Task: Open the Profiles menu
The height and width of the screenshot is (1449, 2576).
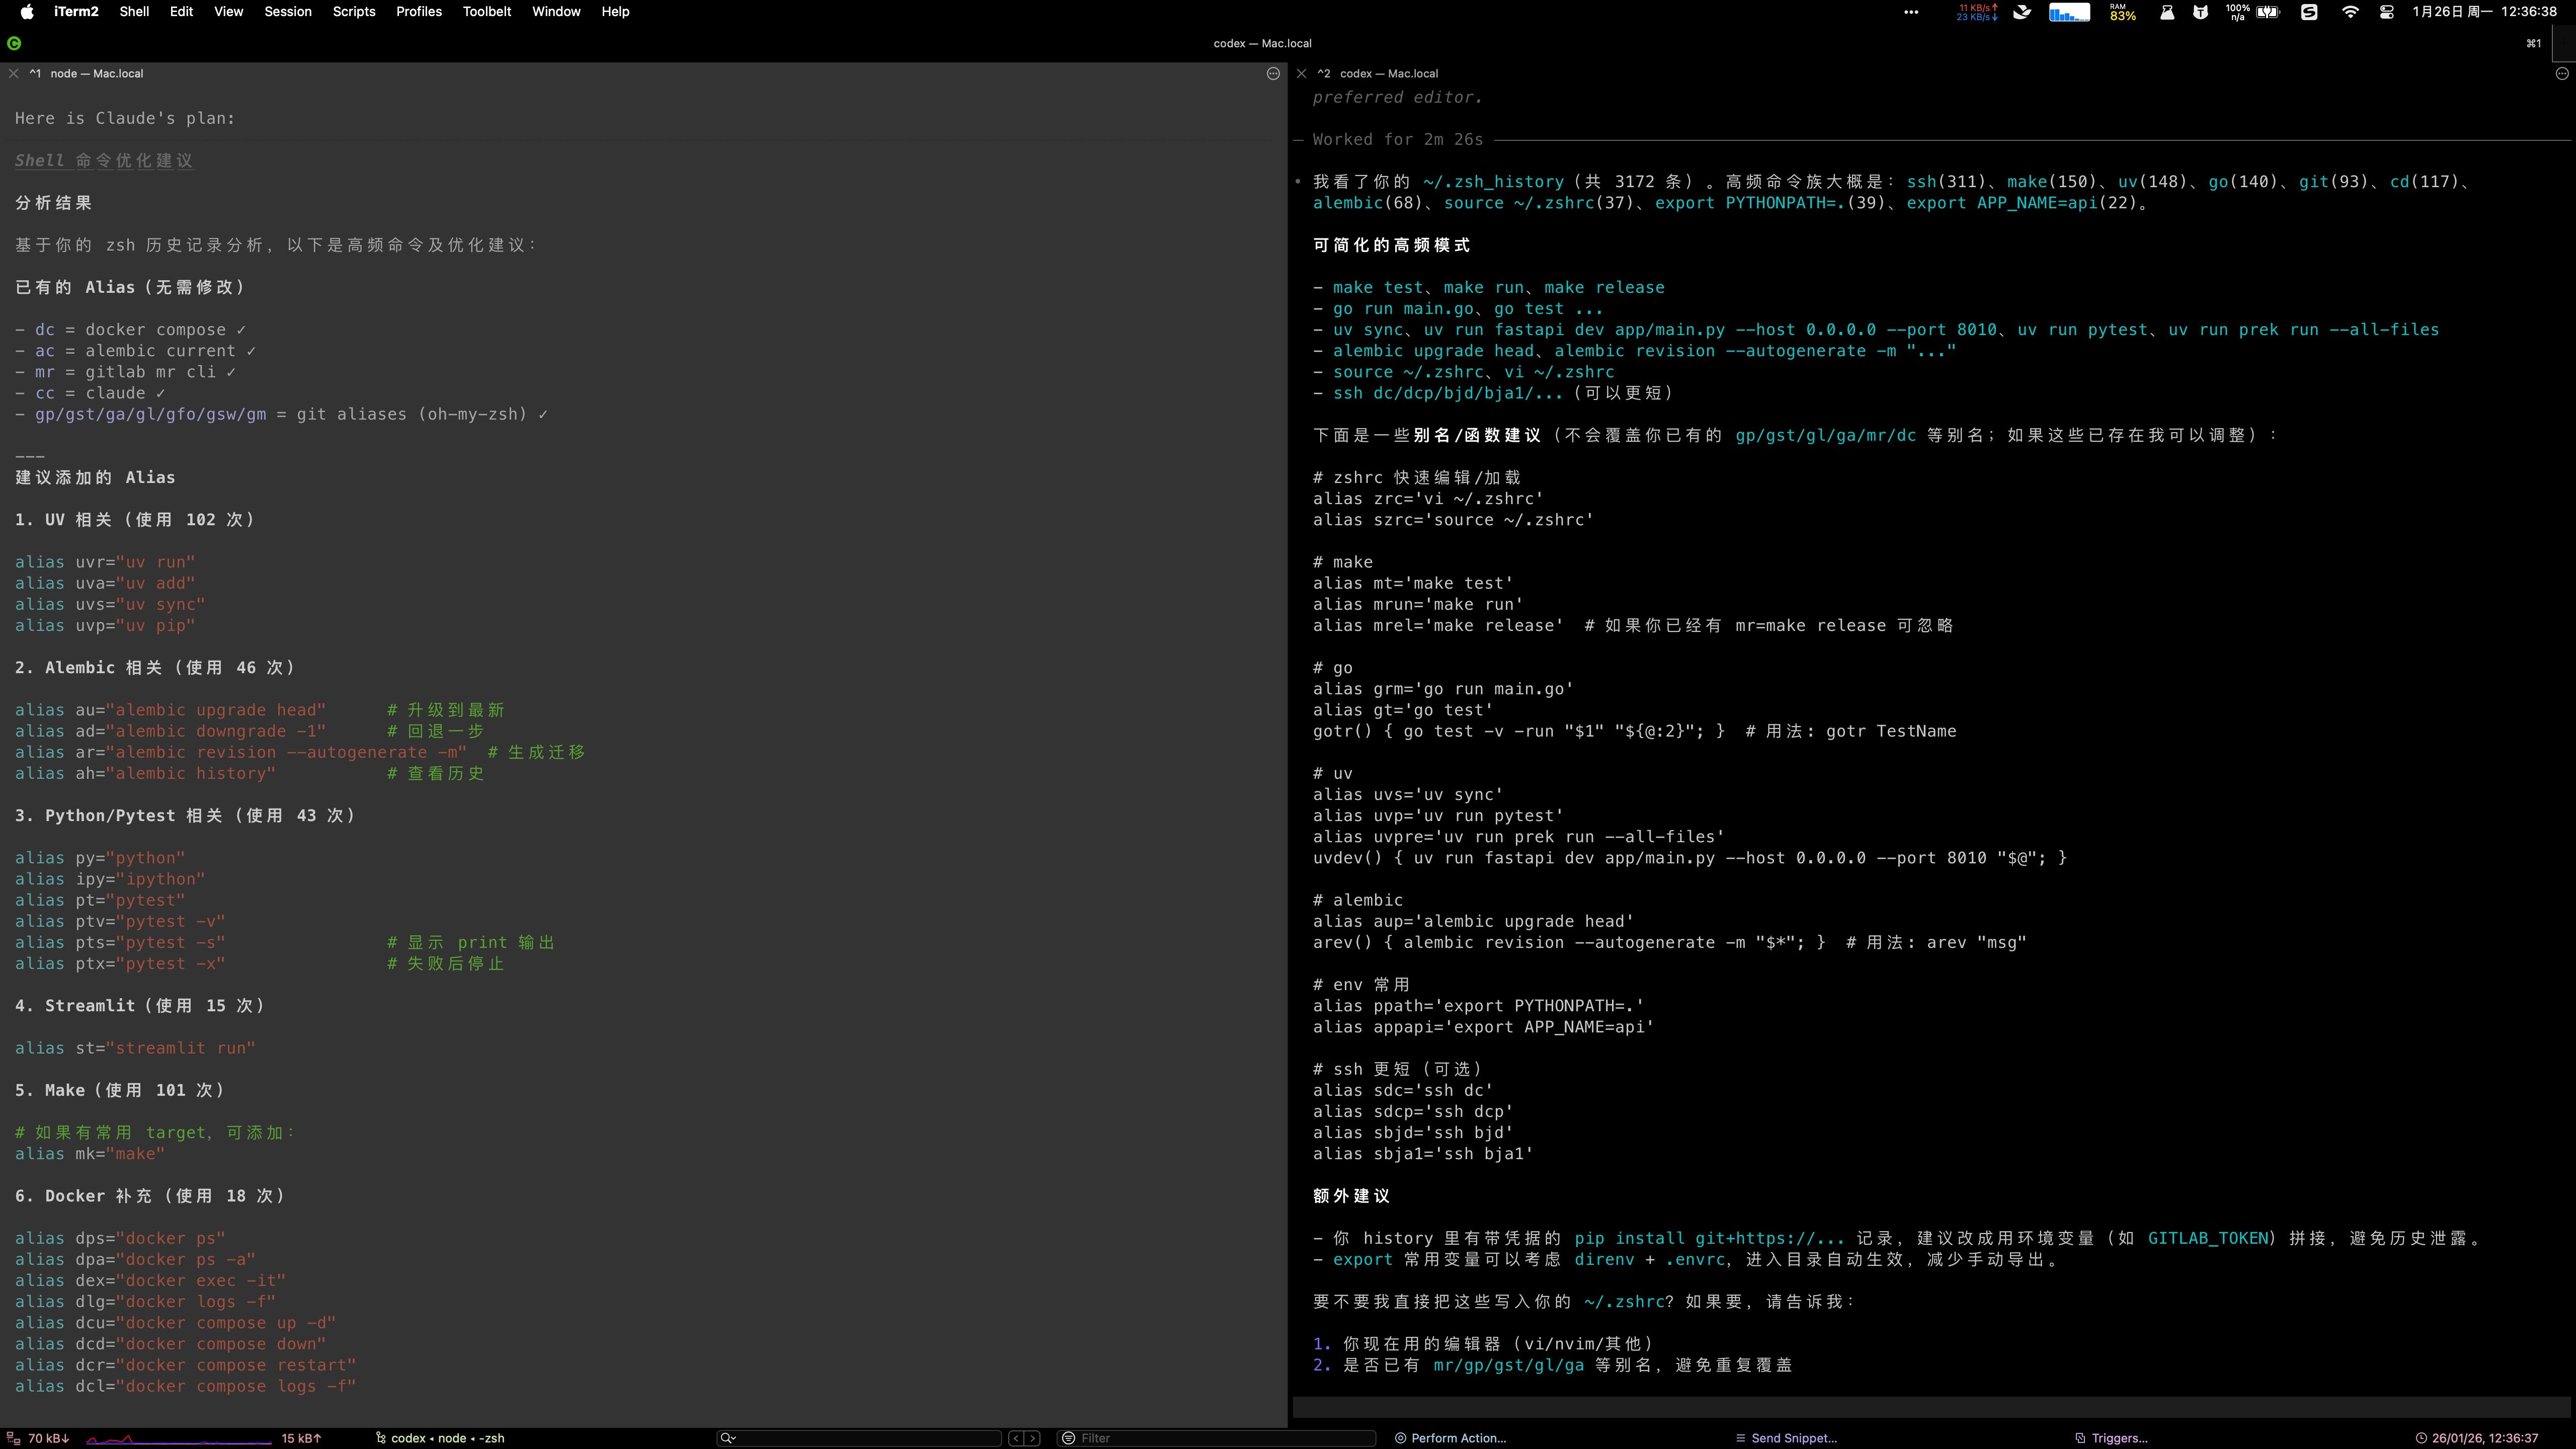Action: pos(418,12)
